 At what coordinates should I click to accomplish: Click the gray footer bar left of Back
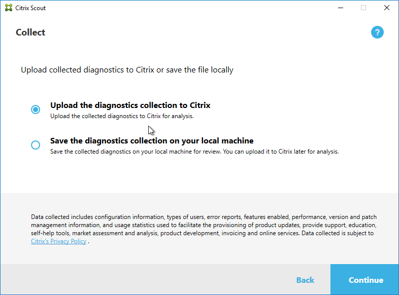[142, 280]
